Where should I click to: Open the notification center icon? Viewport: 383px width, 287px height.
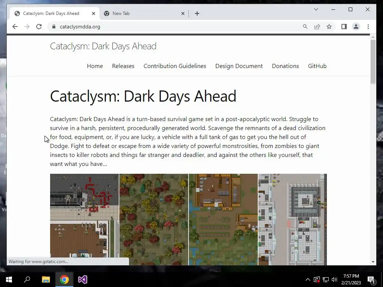[x=371, y=280]
